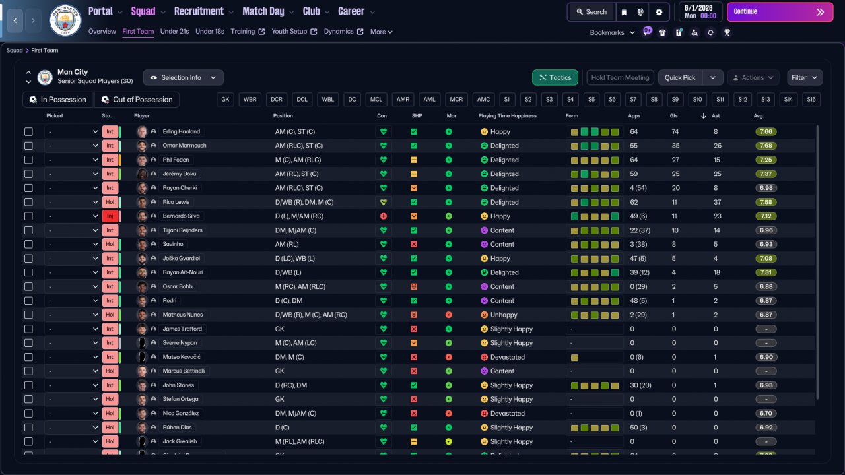Click the Manchester City club badge
This screenshot has height=475, width=845.
point(65,20)
